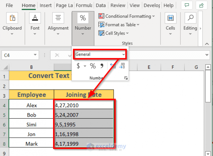Open Cell Styles menu
This screenshot has width=213, height=156.
[113, 33]
